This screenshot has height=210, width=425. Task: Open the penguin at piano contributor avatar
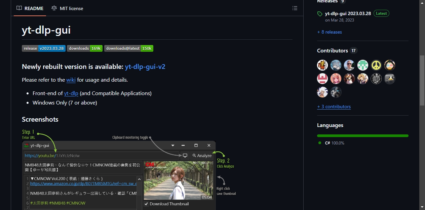pyautogui.click(x=390, y=79)
